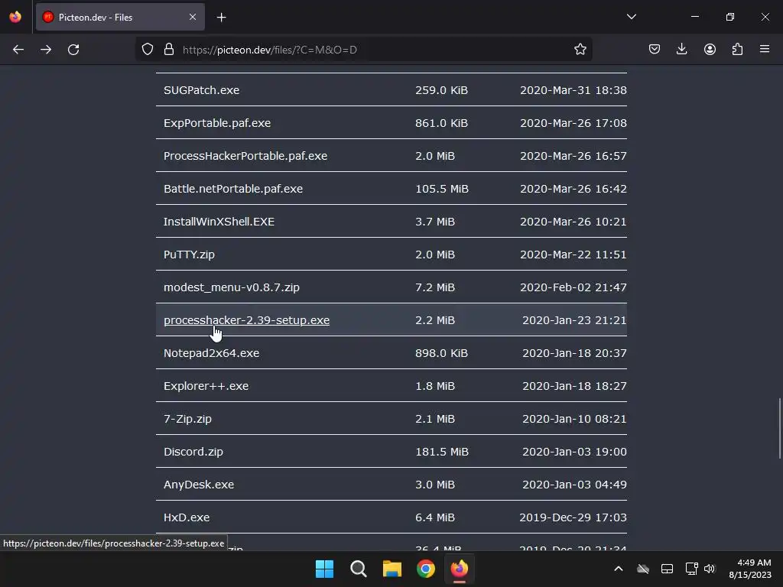Bookmark this page with the star
The image size is (783, 587).
[580, 50]
